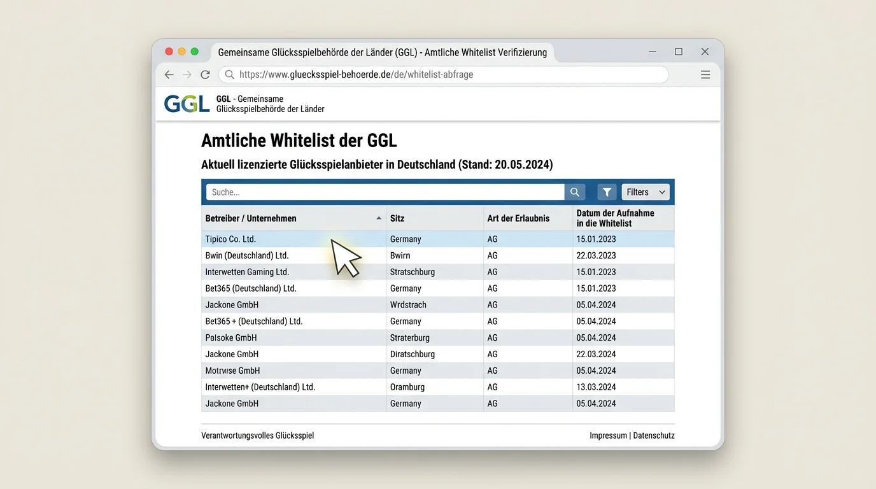This screenshot has height=489, width=876.
Task: Select Interwetten+ (Deutschland) Ltd. entry
Action: coord(260,387)
